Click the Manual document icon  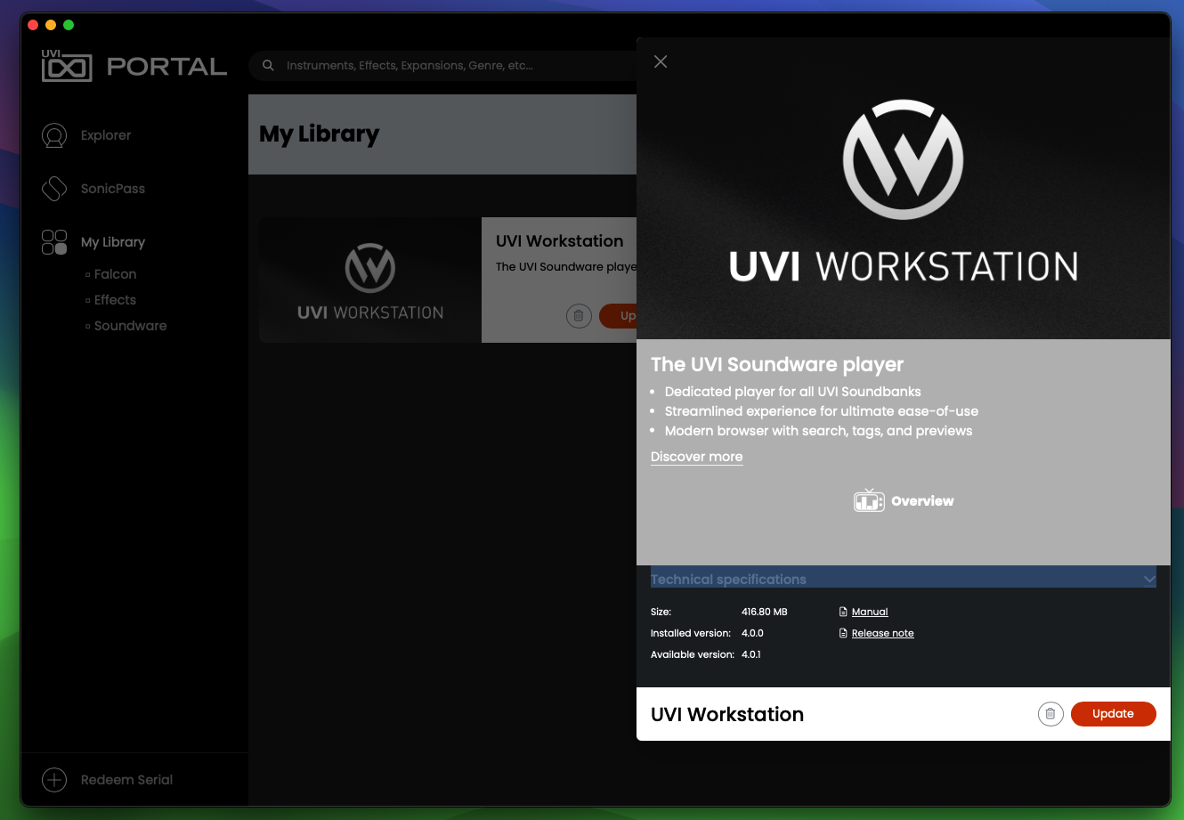coord(844,612)
